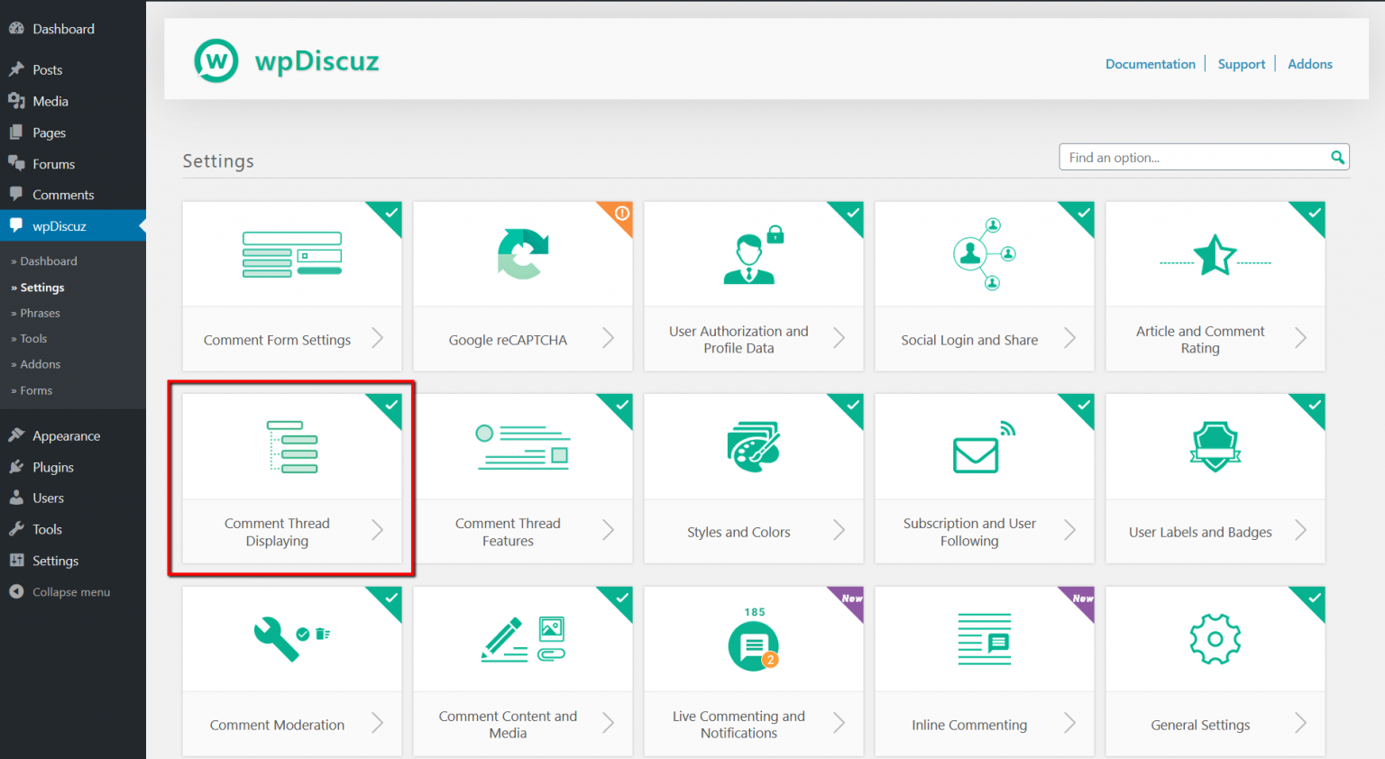Open the Documentation link

tap(1151, 64)
